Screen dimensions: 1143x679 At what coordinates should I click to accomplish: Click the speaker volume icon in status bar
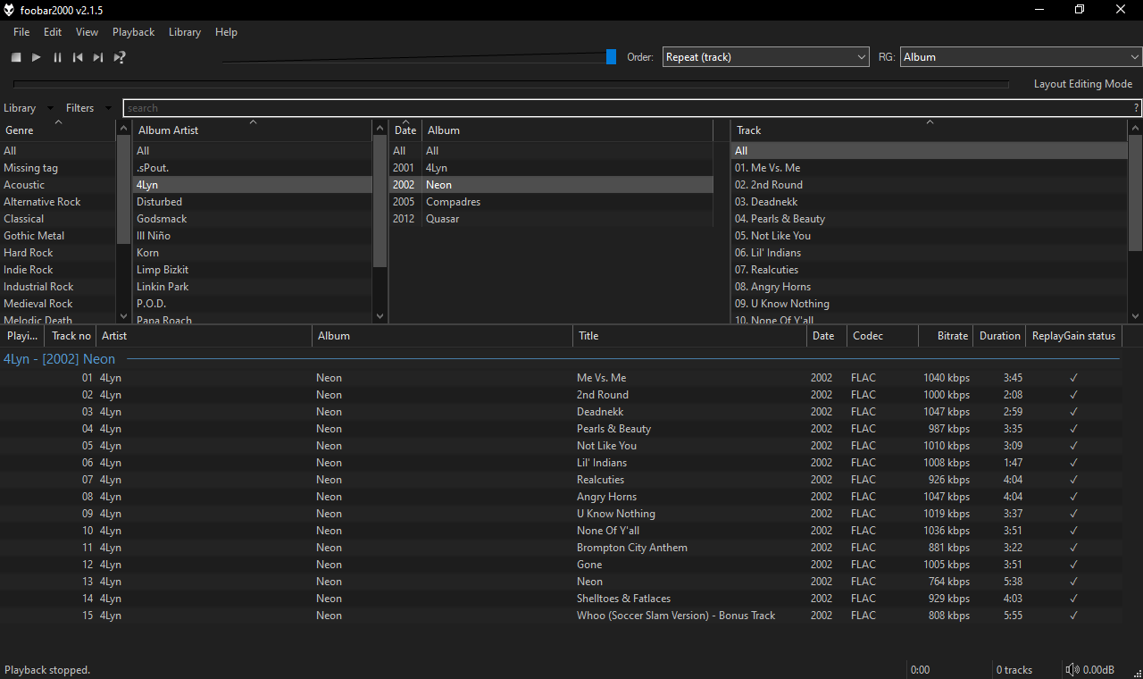pos(1072,669)
